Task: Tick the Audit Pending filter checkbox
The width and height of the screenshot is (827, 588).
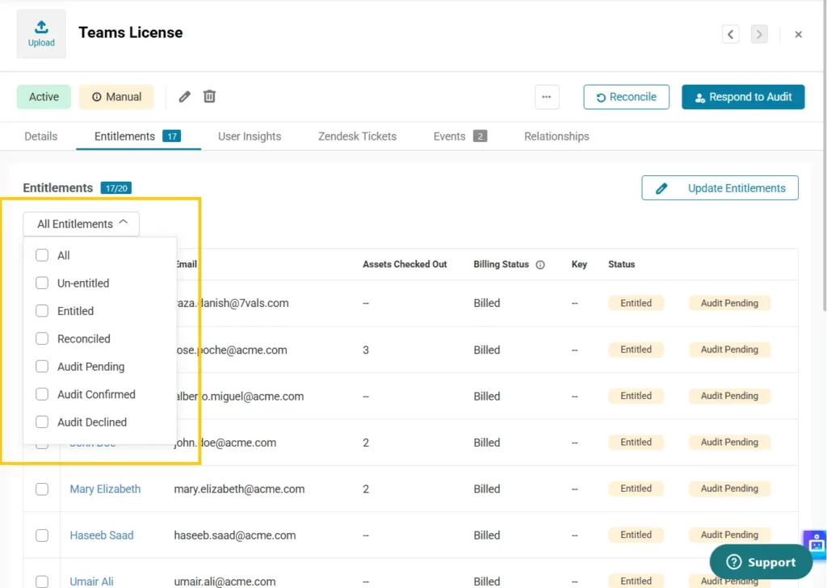Action: tap(42, 367)
